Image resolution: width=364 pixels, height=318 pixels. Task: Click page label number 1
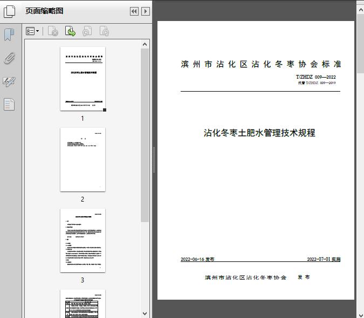(83, 119)
